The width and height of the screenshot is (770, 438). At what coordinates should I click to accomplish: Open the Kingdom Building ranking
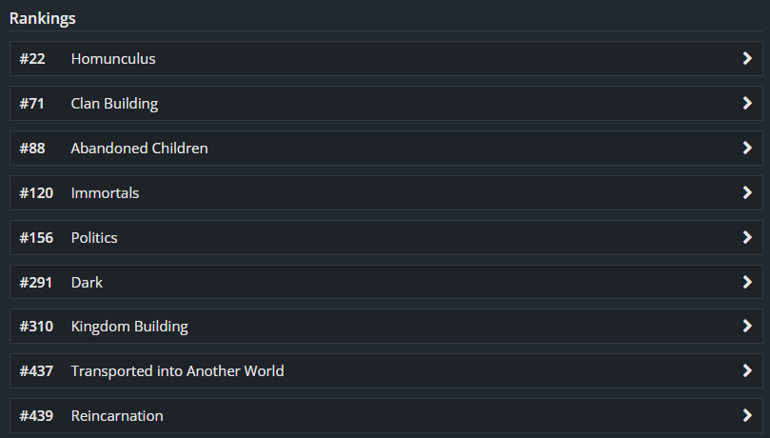point(129,327)
